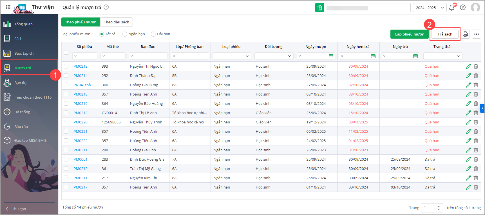The width and height of the screenshot is (485, 215).
Task: Edit loan slip PM0213 with pencil icon
Action: click(468, 67)
